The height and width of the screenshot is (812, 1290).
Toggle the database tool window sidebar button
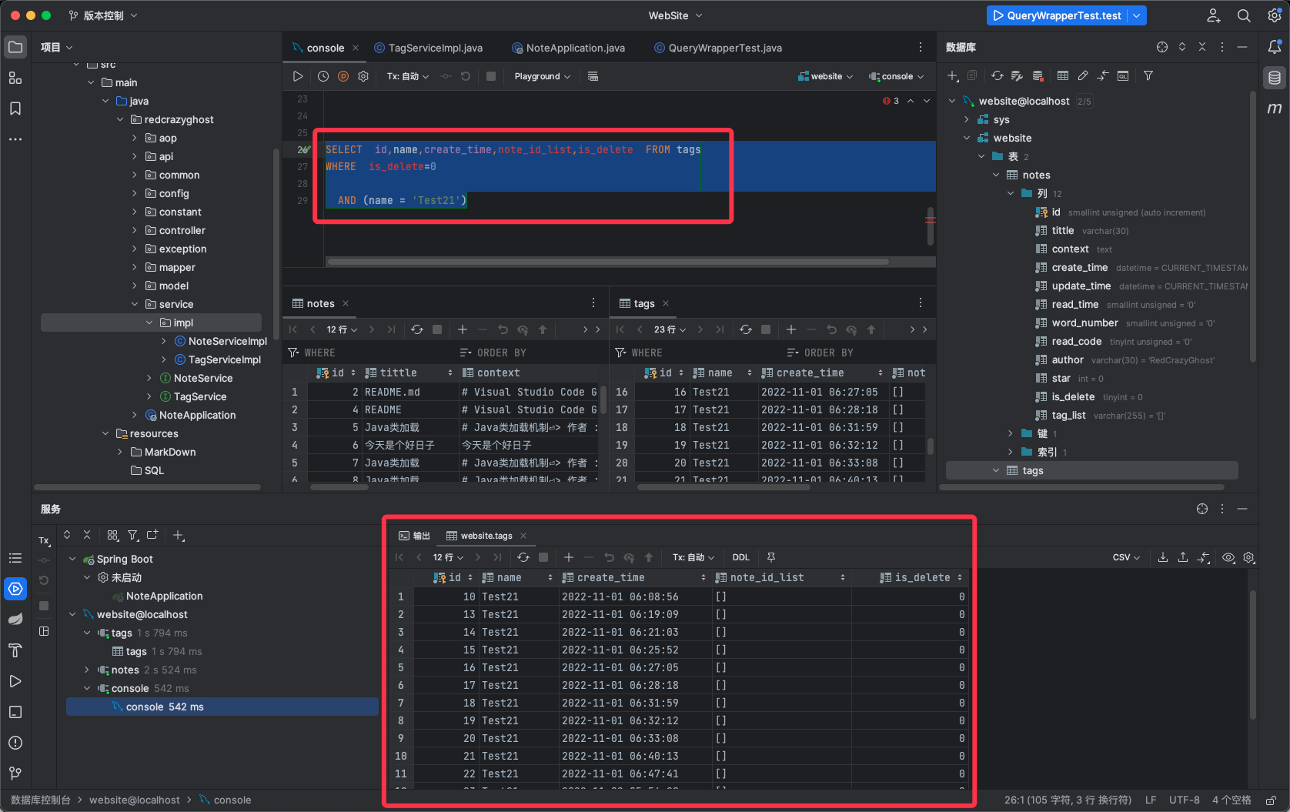coord(1275,77)
